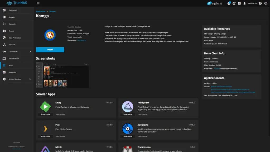Expand the System Settings chevron

(30, 79)
